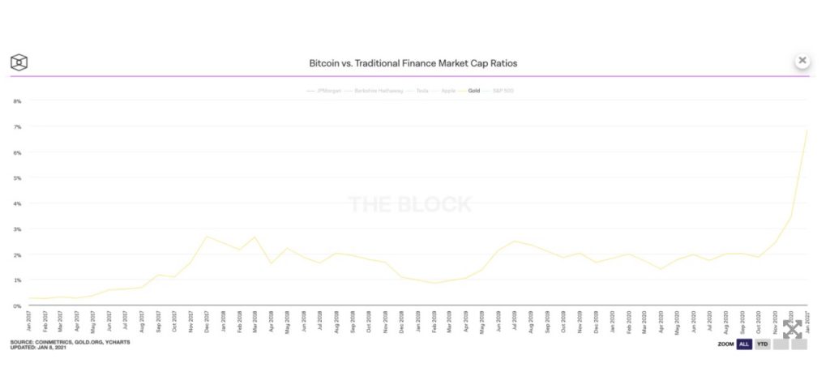Click the Jul 2019 x-axis label
This screenshot has height=376, width=830.
pyautogui.click(x=515, y=319)
